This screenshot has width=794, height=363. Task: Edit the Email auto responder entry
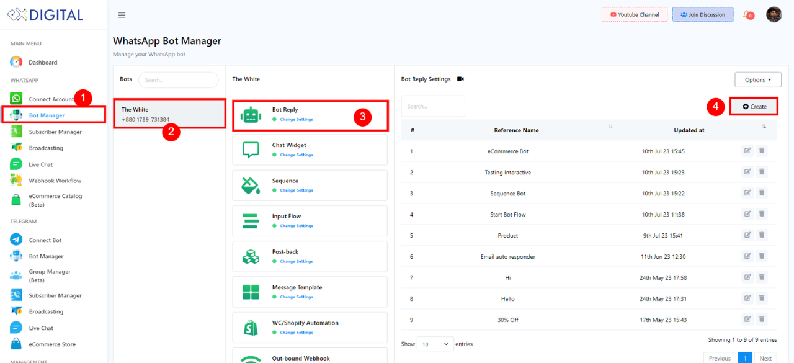[x=747, y=256]
